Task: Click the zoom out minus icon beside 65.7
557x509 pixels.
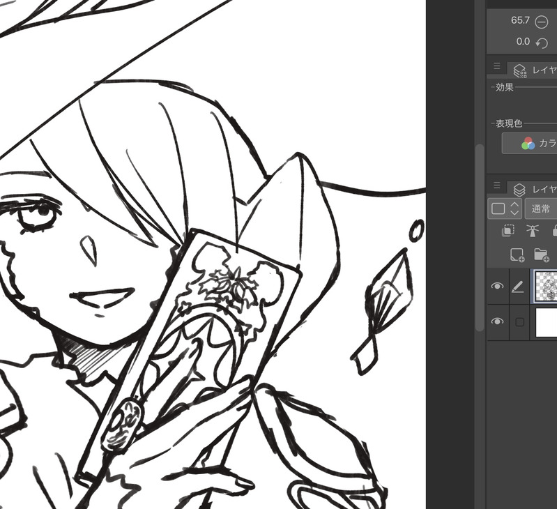Action: pyautogui.click(x=542, y=22)
